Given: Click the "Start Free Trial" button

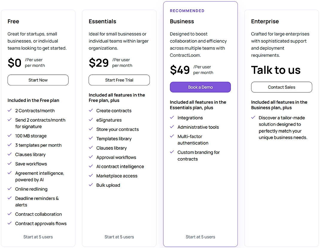Looking at the screenshot, I should (x=119, y=80).
